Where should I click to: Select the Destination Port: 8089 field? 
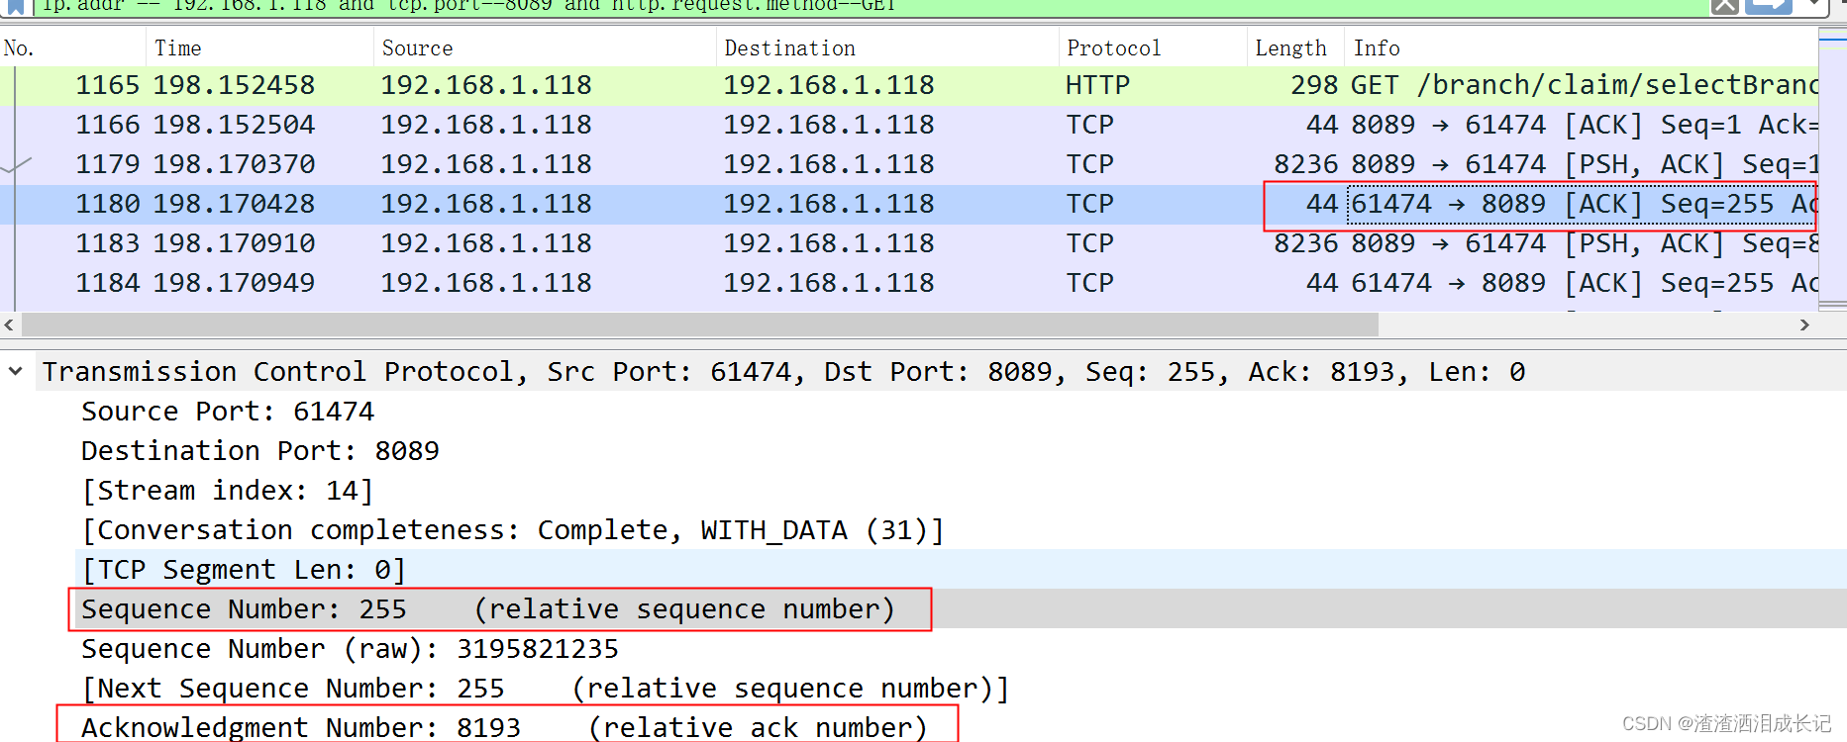tap(259, 451)
